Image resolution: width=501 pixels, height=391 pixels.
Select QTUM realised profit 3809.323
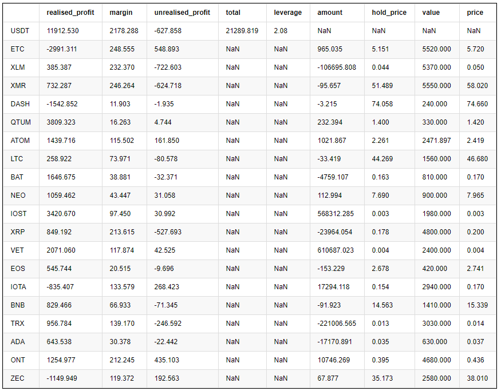[62, 122]
